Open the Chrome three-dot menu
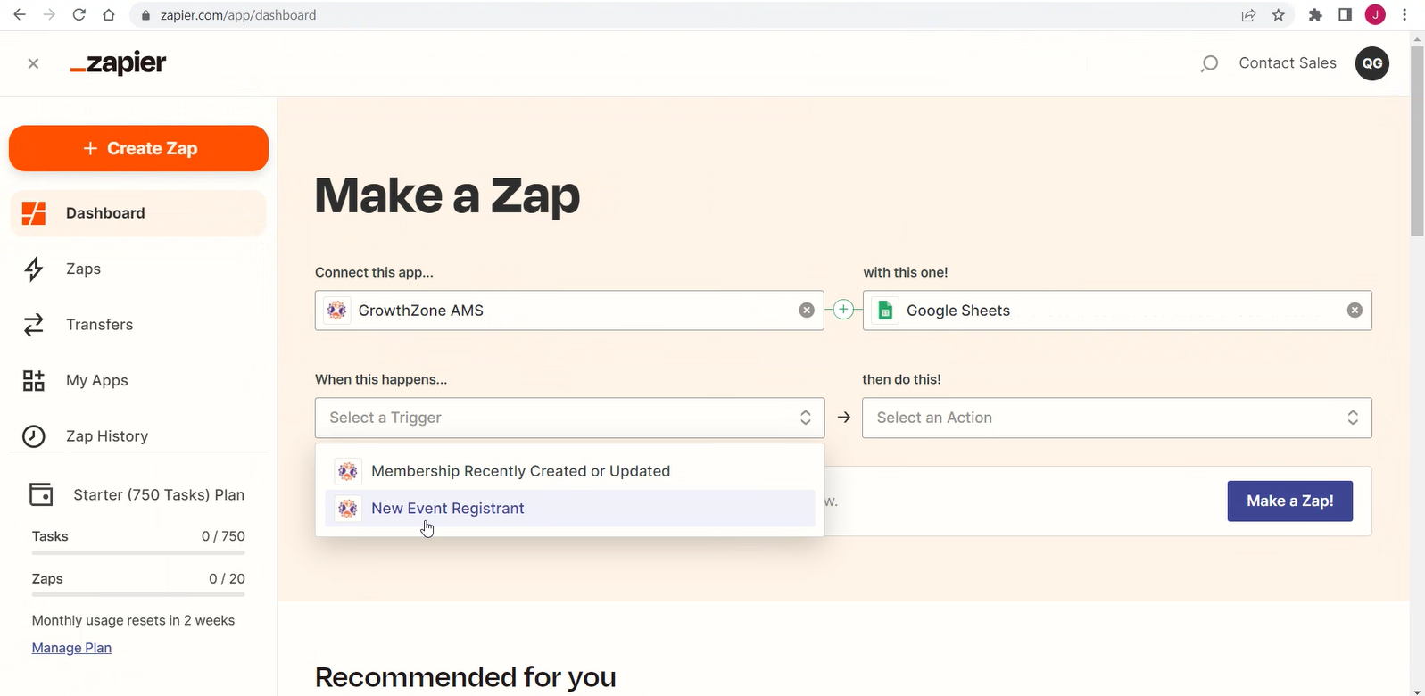 click(x=1404, y=15)
